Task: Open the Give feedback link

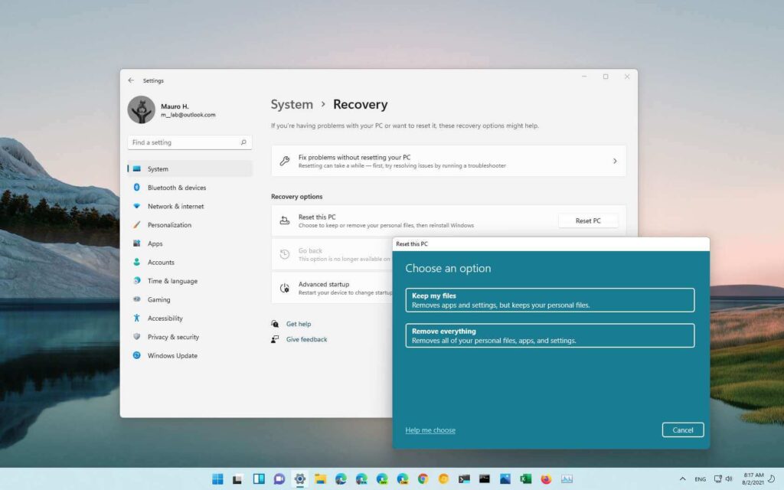Action: point(306,339)
